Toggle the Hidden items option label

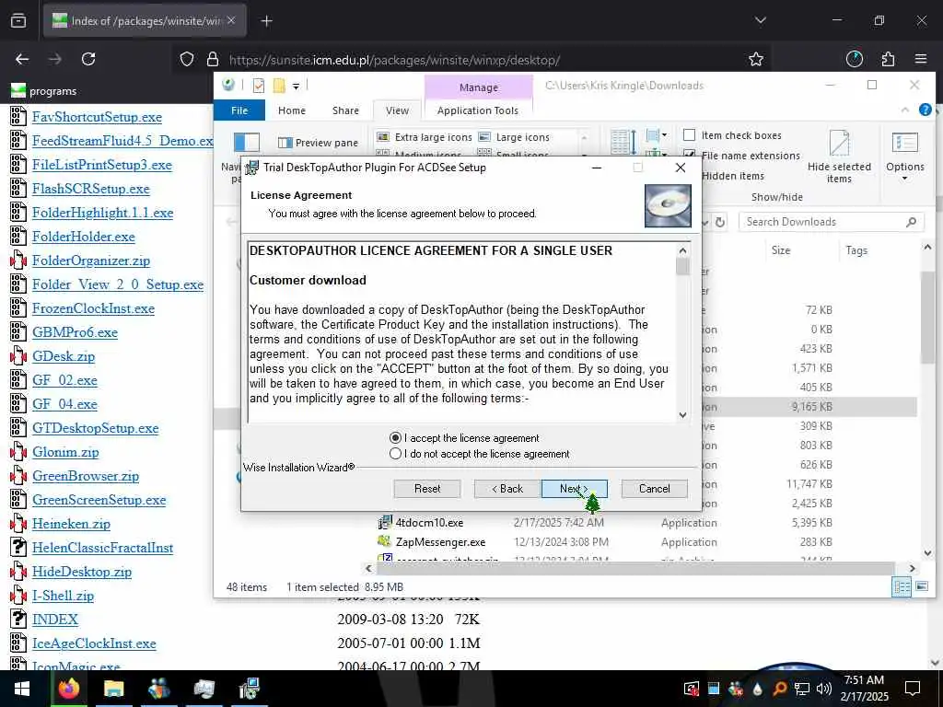(x=732, y=176)
